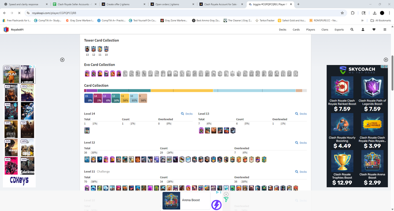Click the level 12 tower card icon
394x211 pixels.
coord(94,49)
